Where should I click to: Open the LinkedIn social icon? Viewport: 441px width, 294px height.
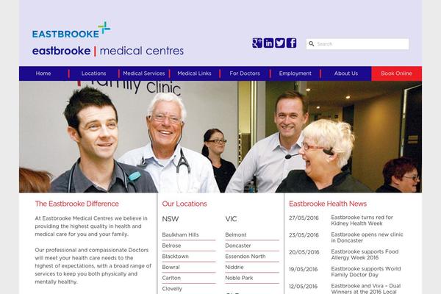pyautogui.click(x=268, y=43)
